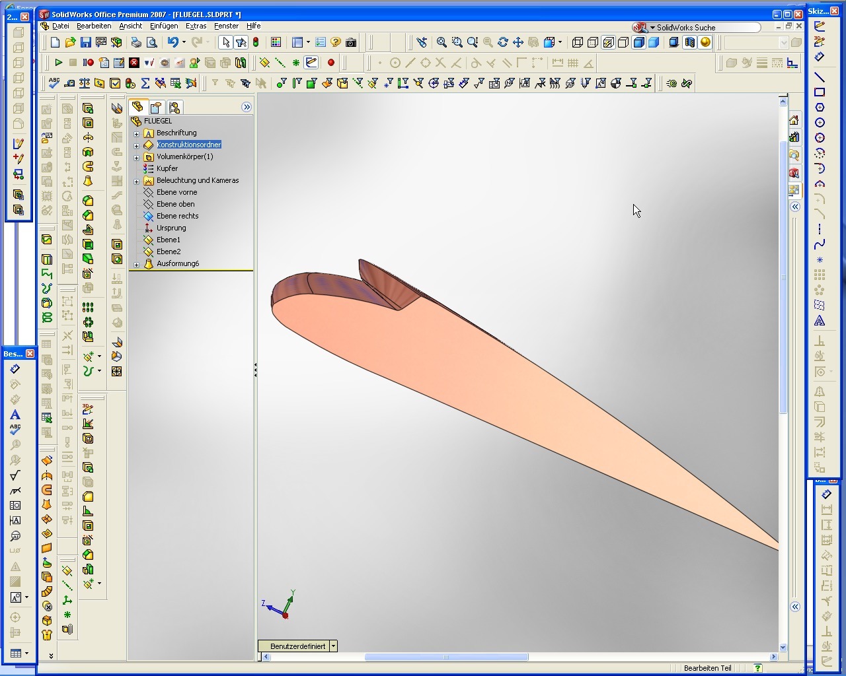Select Ursprung in the feature tree
Image resolution: width=846 pixels, height=676 pixels.
tap(171, 228)
